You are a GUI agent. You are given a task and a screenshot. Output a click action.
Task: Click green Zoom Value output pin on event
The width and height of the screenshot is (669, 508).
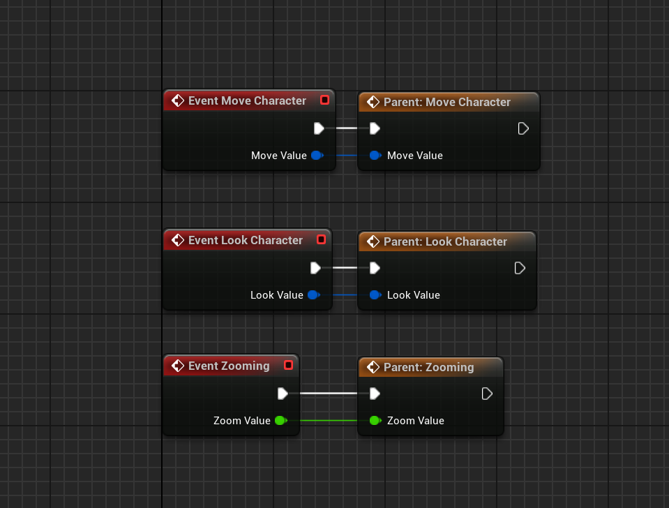[x=280, y=421]
